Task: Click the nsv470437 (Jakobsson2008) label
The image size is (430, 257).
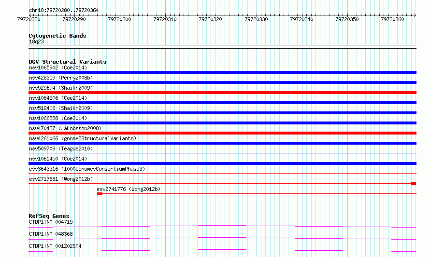Action: (65, 128)
